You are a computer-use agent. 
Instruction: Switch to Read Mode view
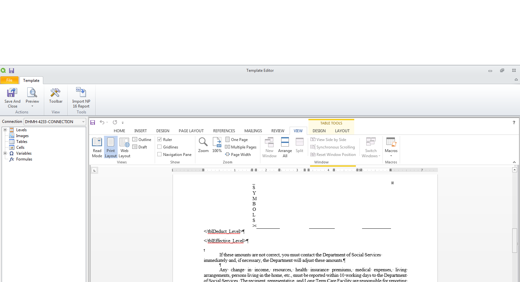[97, 147]
